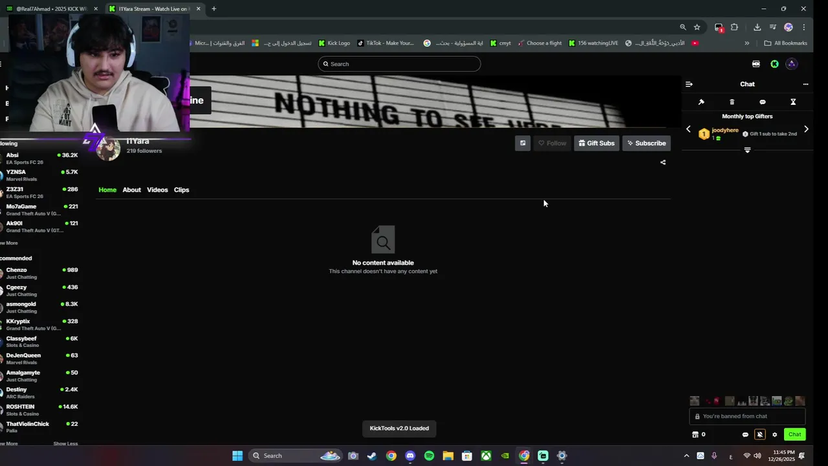Open Destiny recommended channel
The height and width of the screenshot is (466, 828).
pyautogui.click(x=39, y=393)
